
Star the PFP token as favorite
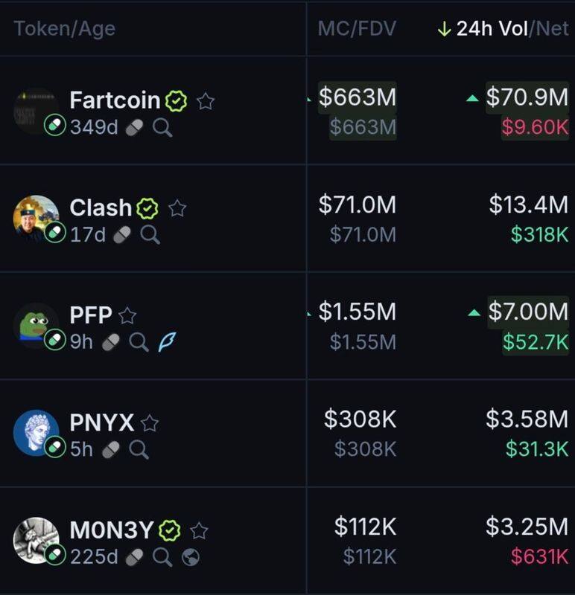127,315
